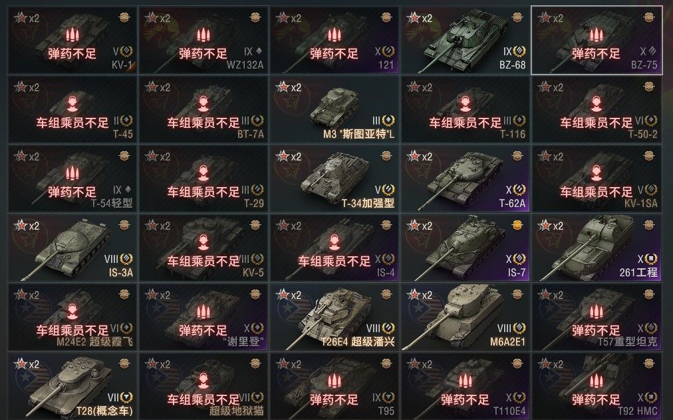Screen dimensions: 673x420
Task: Click the crew shortage icon on IS-4
Action: (334, 242)
